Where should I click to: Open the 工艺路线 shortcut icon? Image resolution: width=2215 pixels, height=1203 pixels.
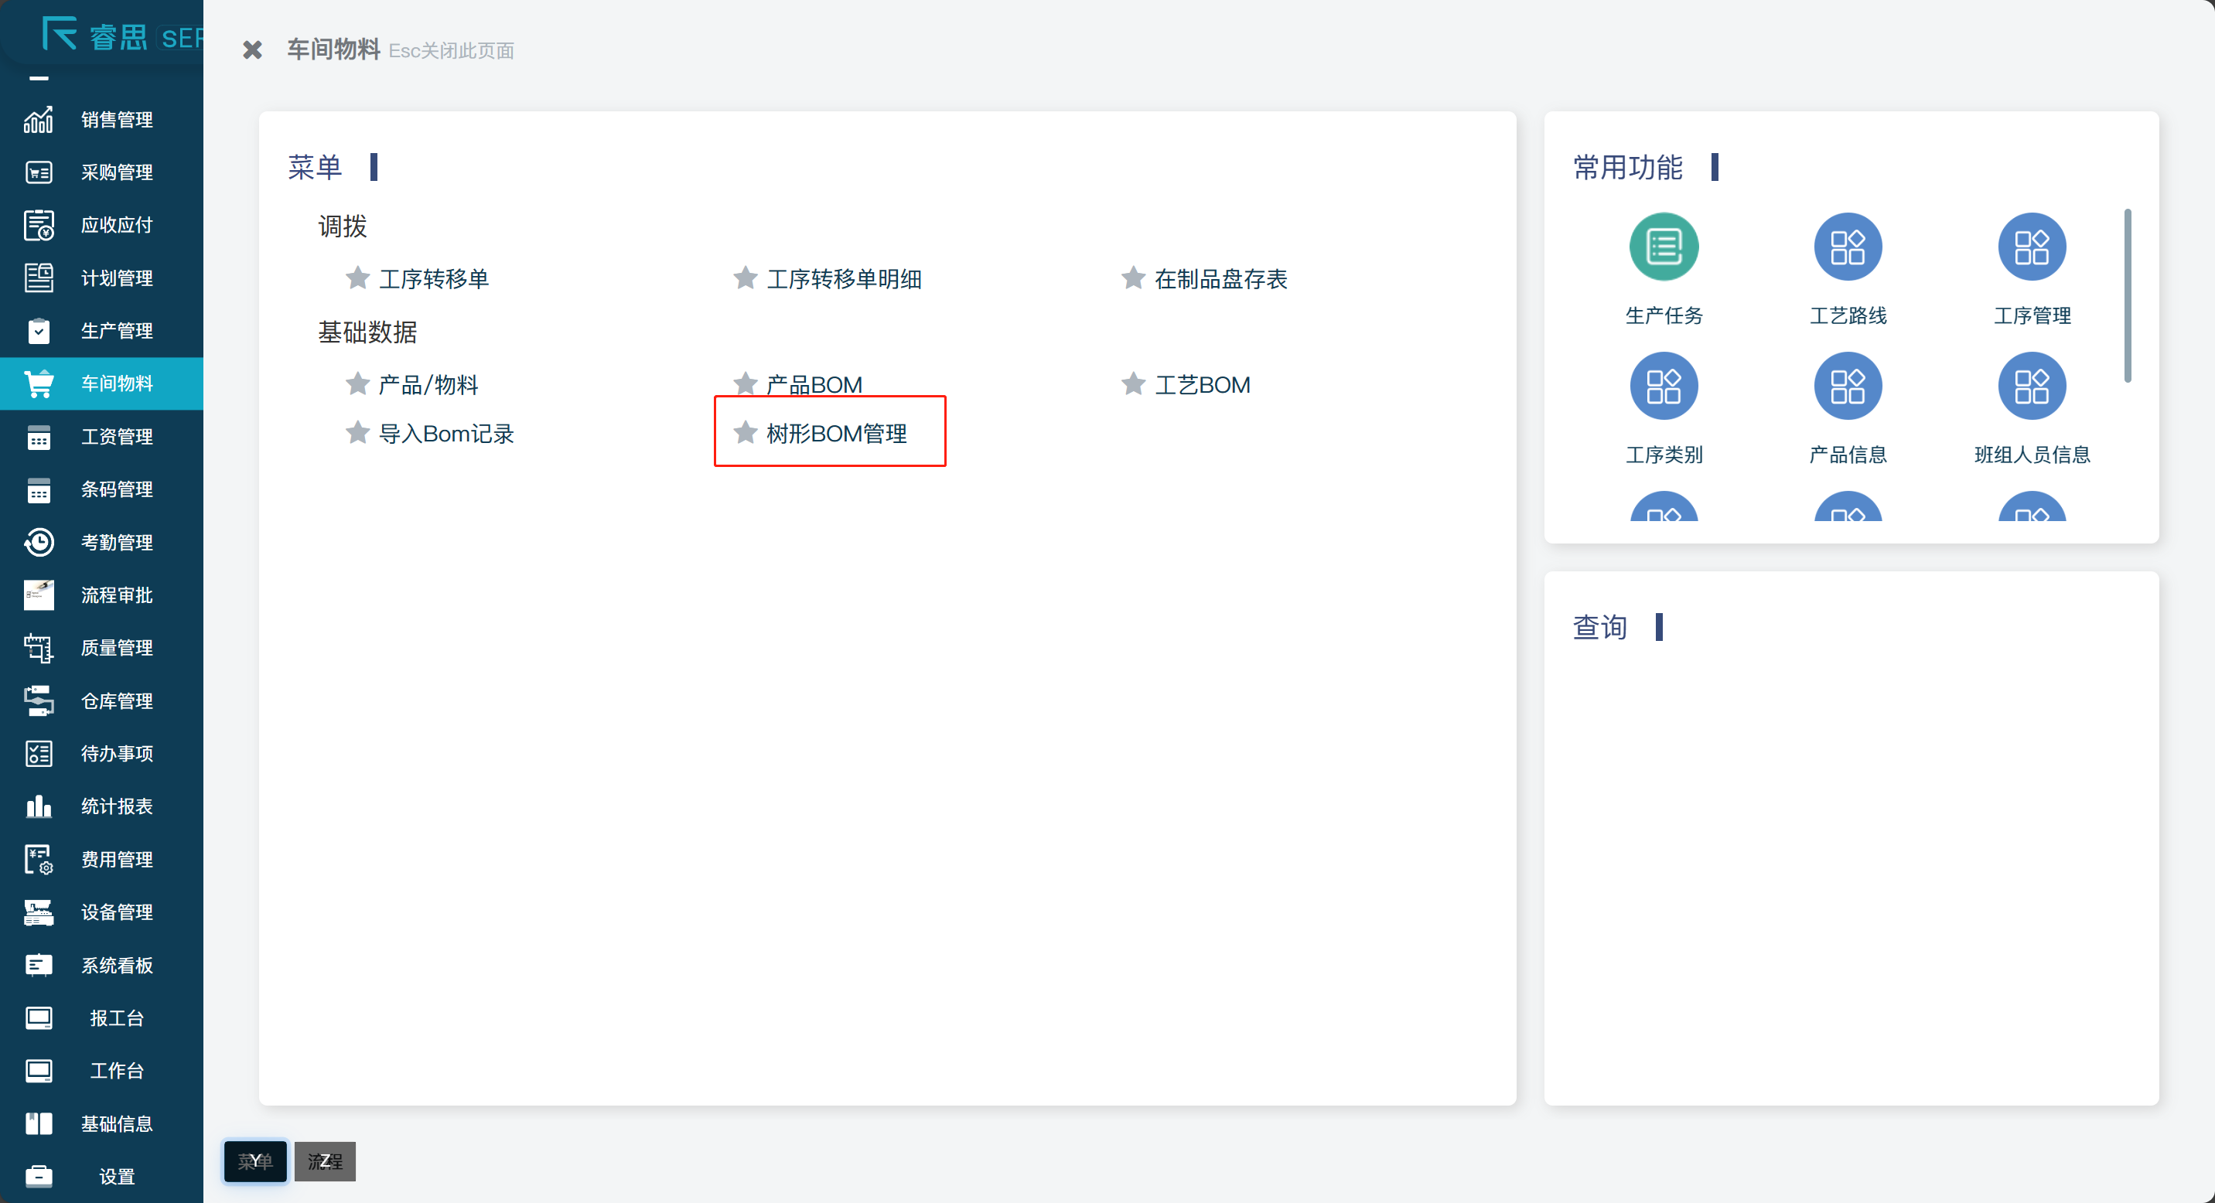[1847, 247]
